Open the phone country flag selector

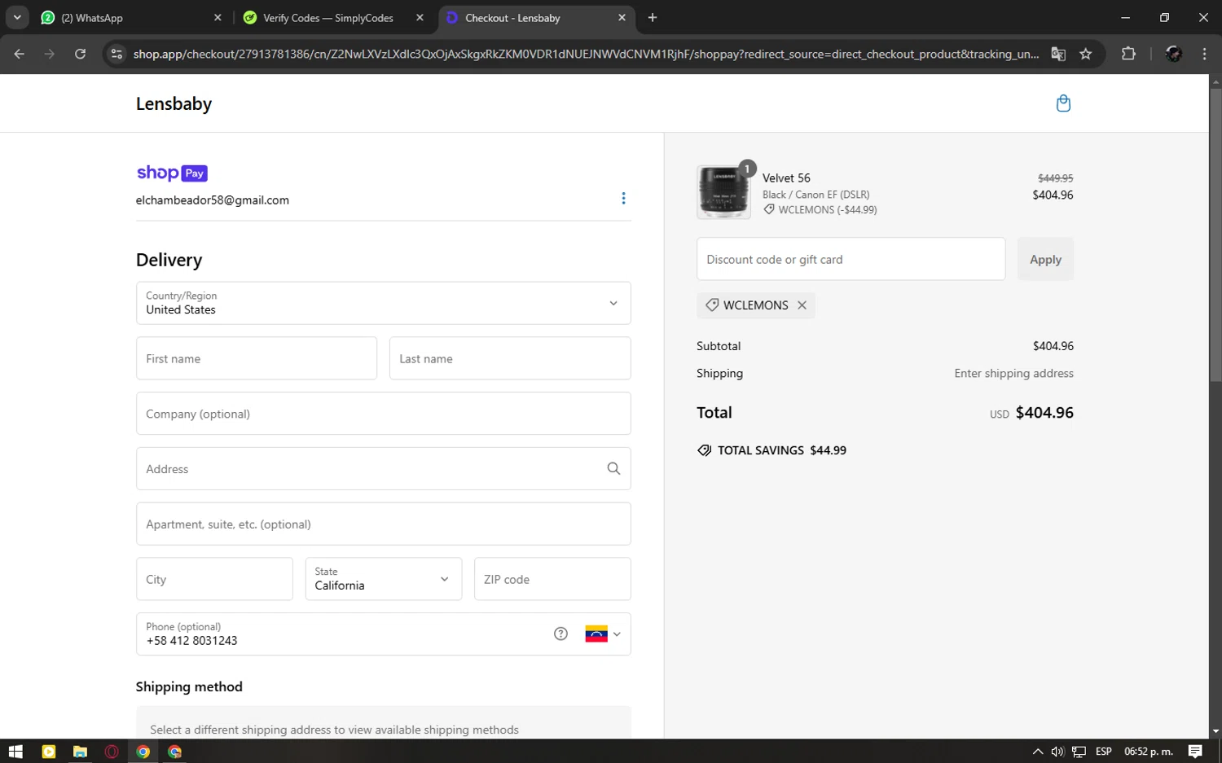tap(603, 634)
